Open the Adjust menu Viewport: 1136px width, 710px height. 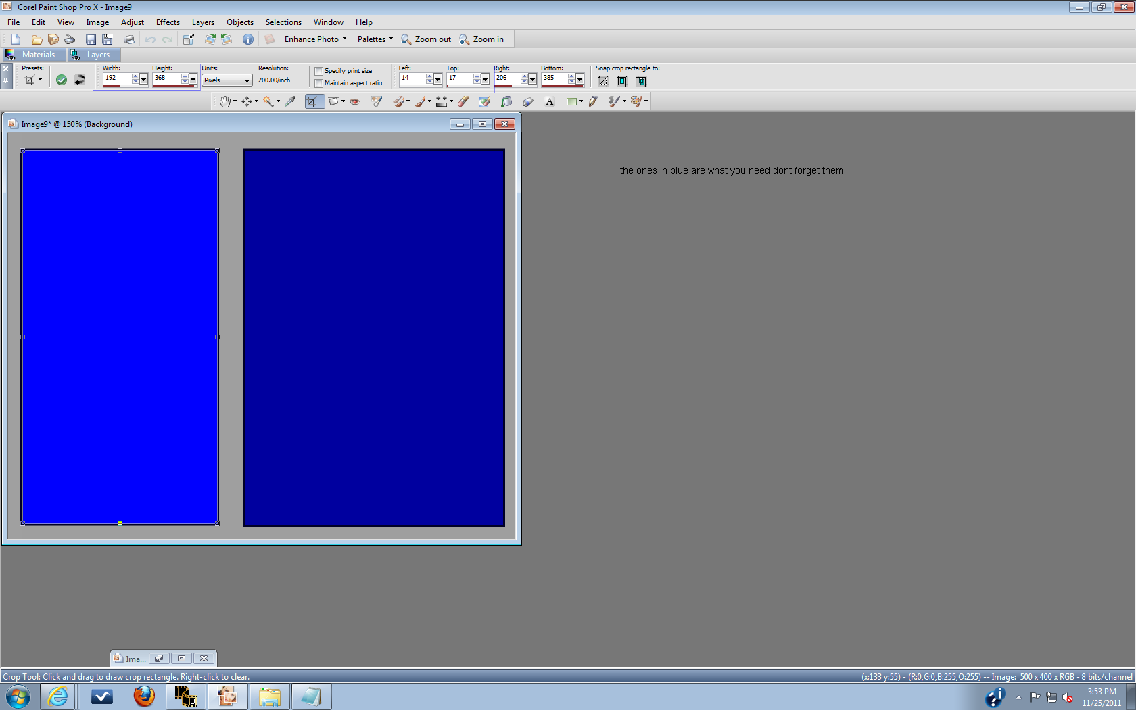(x=133, y=22)
